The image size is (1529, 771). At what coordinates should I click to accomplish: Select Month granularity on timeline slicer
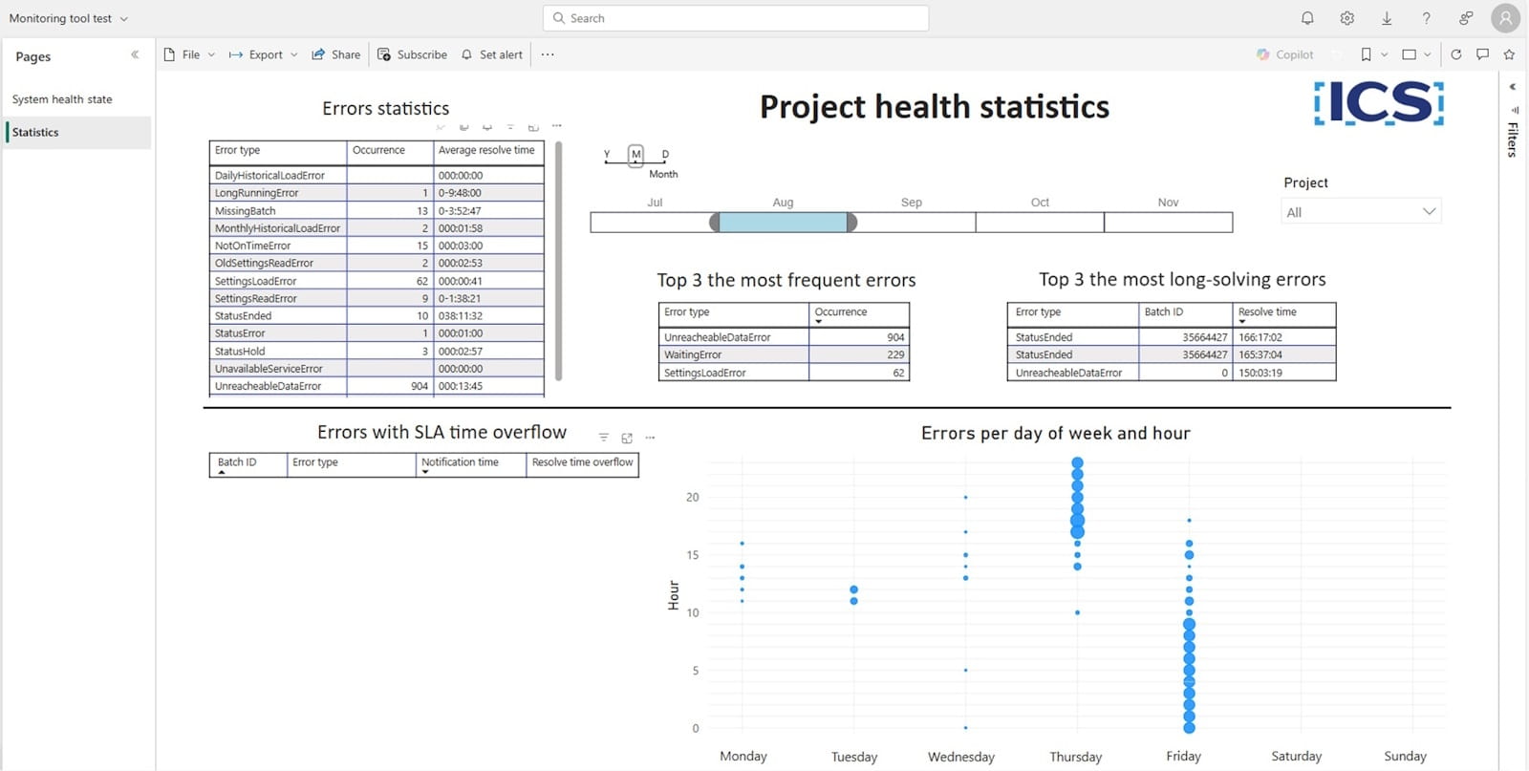coord(635,155)
